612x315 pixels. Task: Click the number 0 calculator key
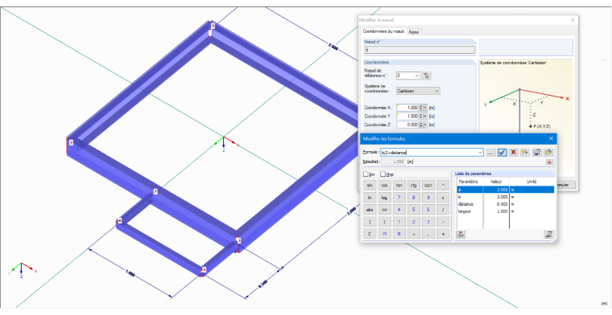point(399,234)
